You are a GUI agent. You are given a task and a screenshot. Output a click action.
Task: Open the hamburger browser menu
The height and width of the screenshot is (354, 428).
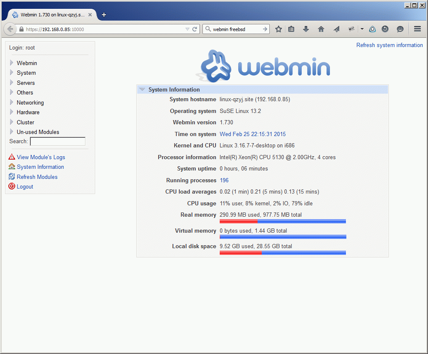click(417, 29)
